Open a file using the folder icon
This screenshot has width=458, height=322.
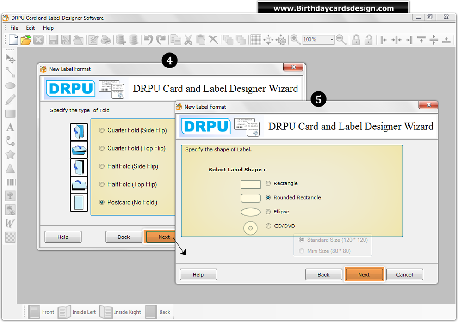(26, 40)
